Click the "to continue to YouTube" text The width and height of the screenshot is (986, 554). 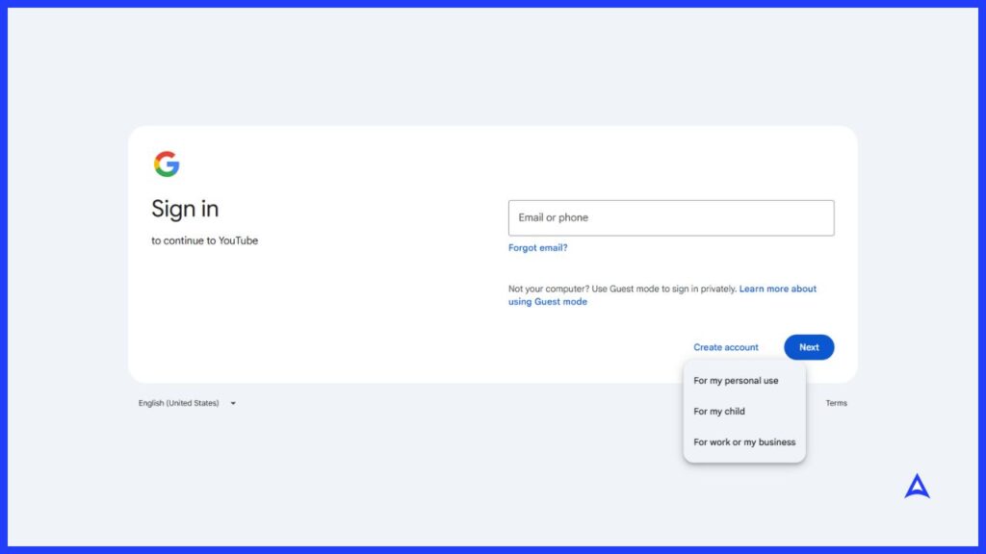[204, 240]
